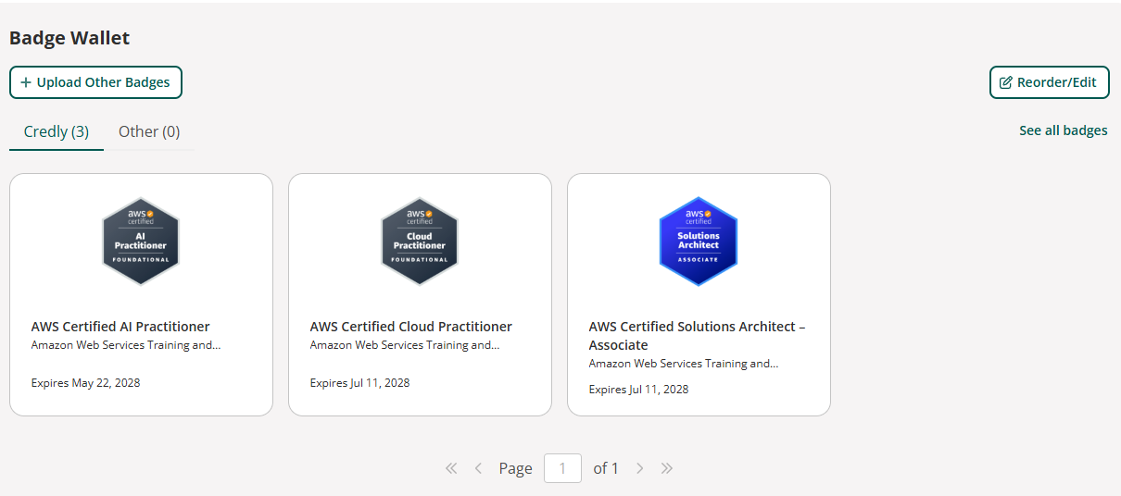Click Cloud Practitioner's Expires Jul 11, 2028
Screen dimensions: 1121x496
[x=359, y=382]
